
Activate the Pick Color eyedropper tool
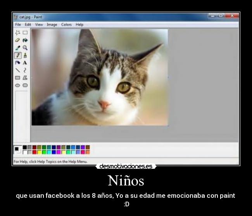(x=17, y=48)
